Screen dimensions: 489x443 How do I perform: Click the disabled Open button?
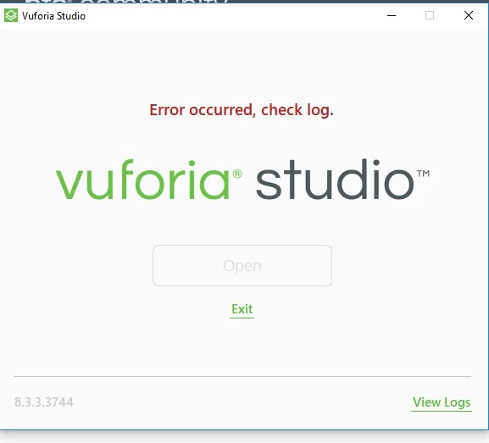(x=242, y=266)
